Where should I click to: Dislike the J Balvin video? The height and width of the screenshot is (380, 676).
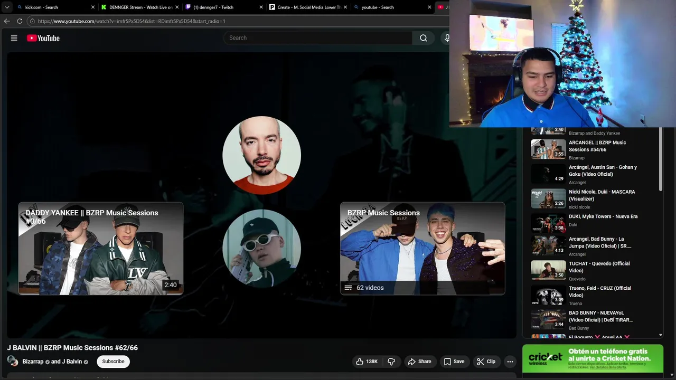pos(391,362)
